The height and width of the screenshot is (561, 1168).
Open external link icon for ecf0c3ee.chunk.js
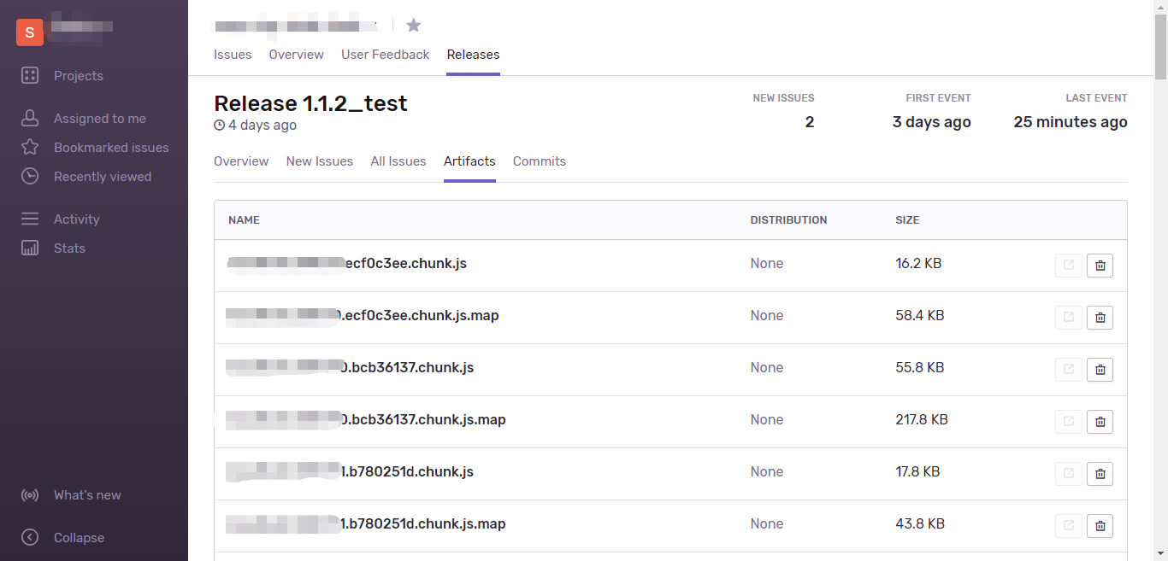tap(1068, 266)
